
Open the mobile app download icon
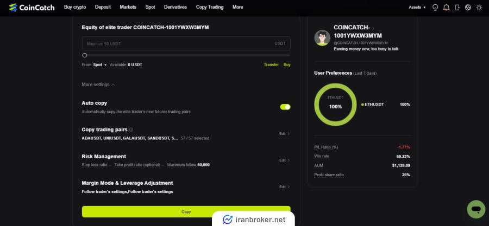(x=457, y=8)
